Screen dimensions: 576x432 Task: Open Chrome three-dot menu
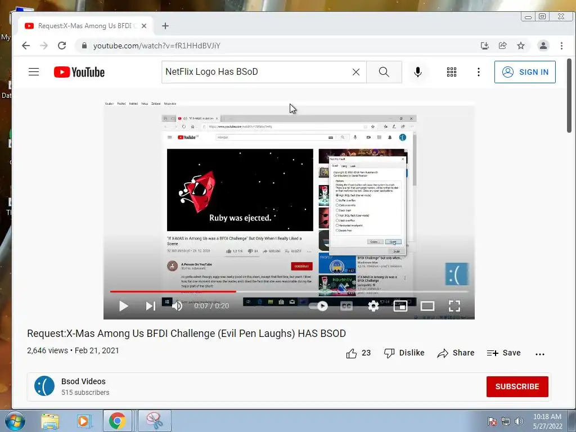561,46
